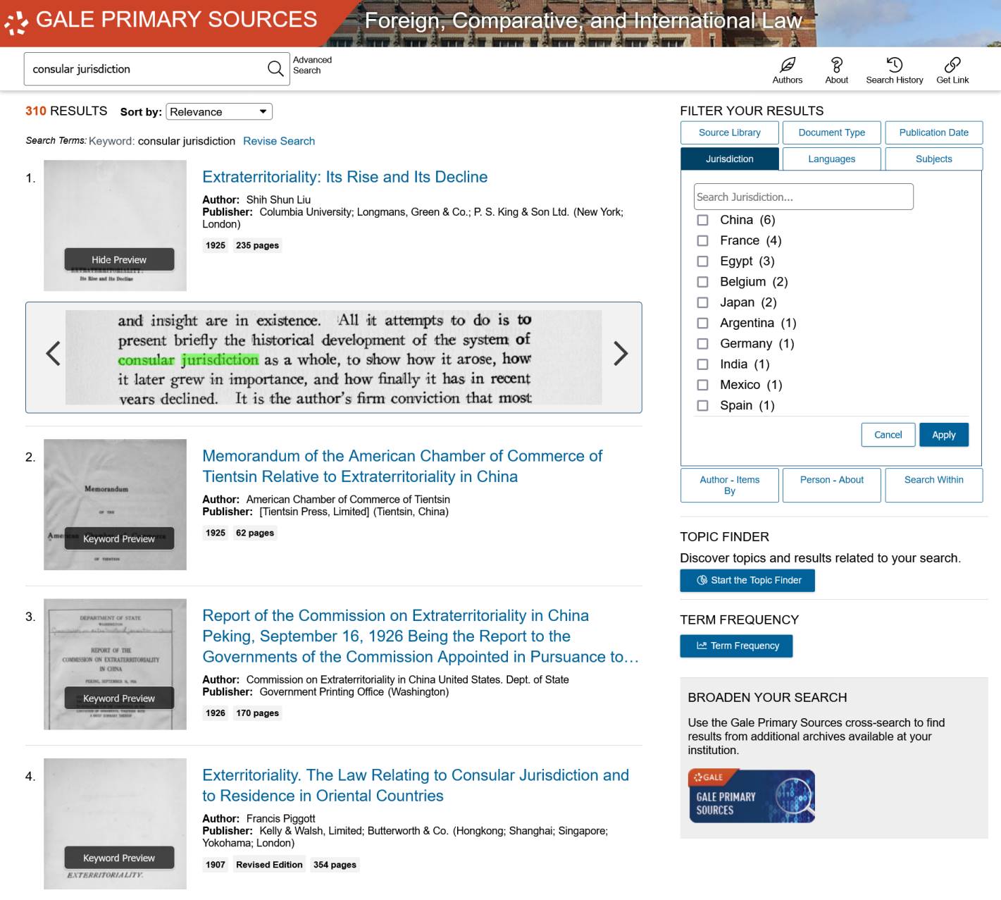
Task: Click the 1907 year tag
Action: click(216, 865)
